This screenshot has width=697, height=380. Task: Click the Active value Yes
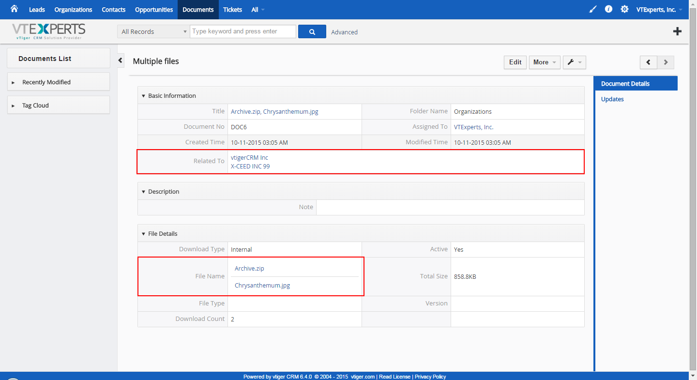458,249
